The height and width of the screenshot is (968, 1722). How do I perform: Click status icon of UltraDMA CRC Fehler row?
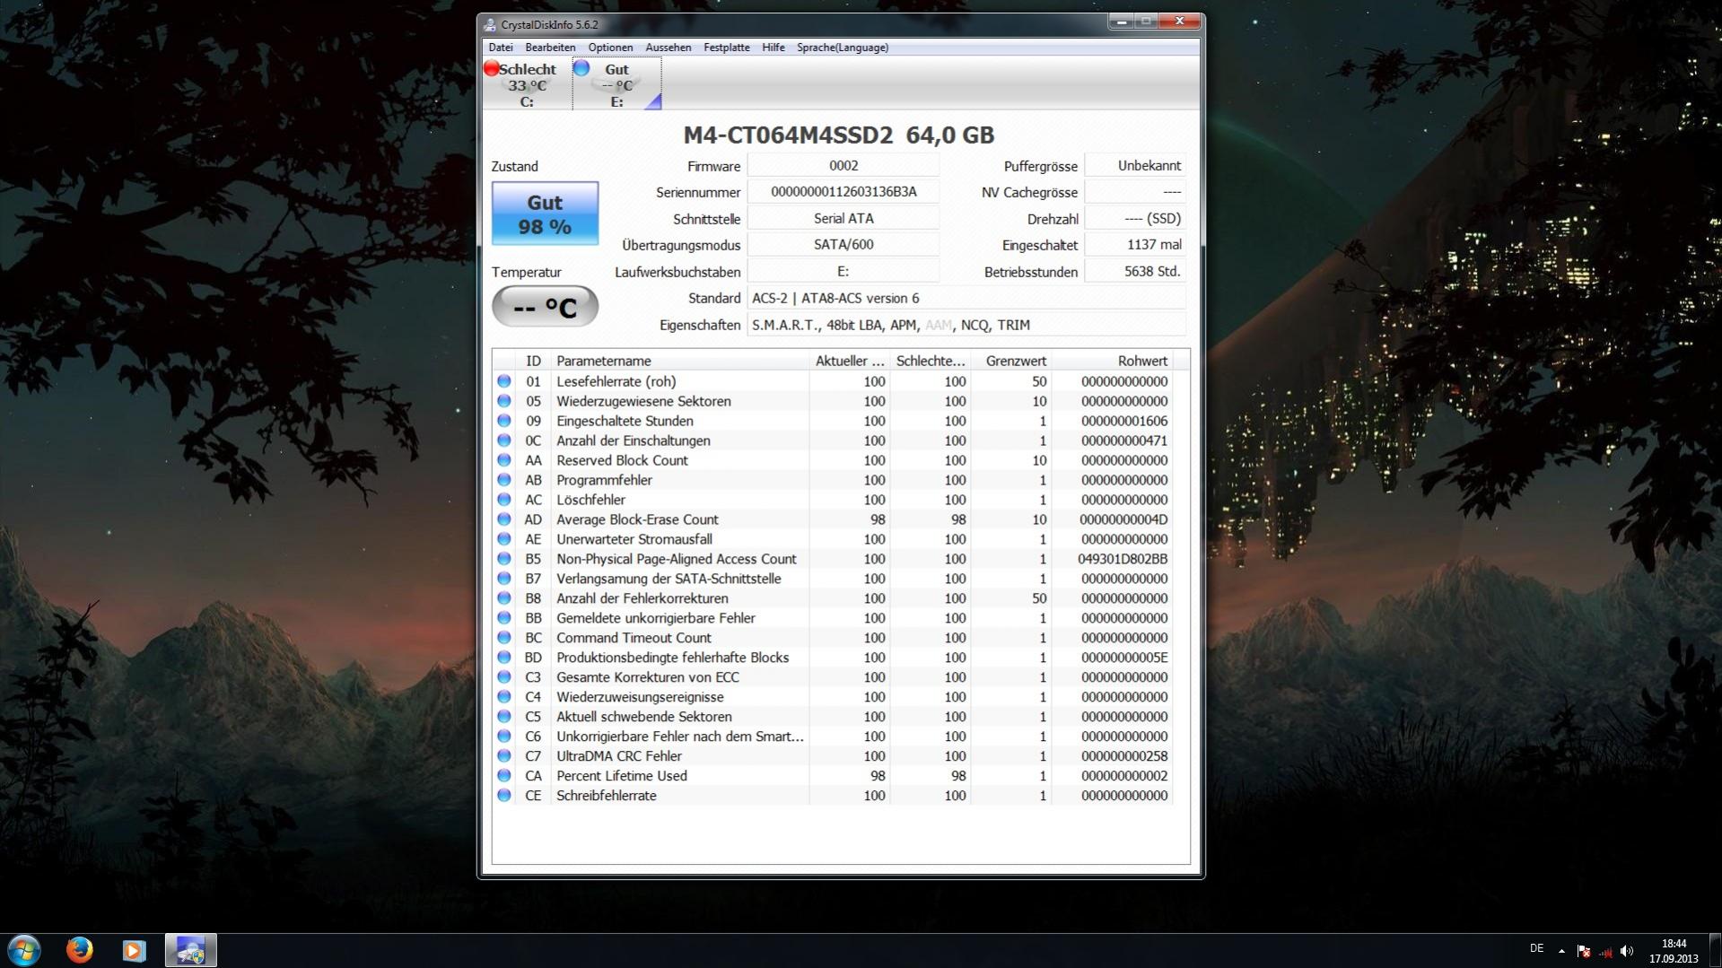click(x=504, y=756)
